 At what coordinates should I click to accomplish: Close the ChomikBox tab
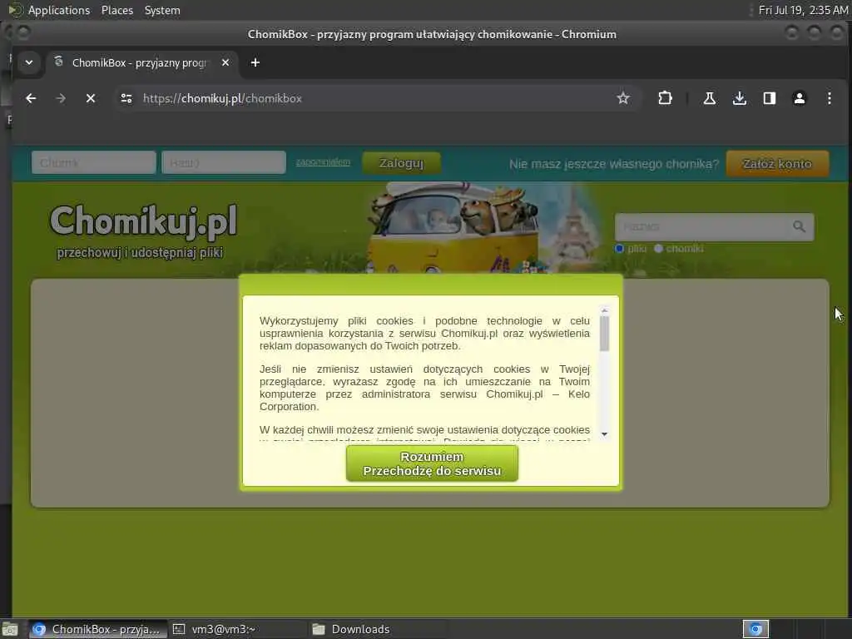click(x=225, y=62)
